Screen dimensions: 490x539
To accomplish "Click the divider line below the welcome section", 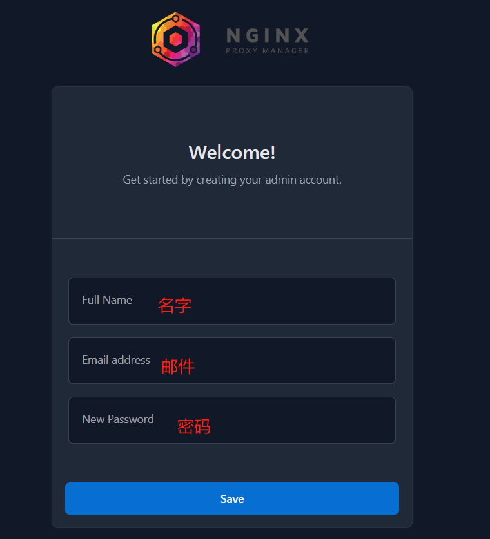I will click(x=232, y=238).
